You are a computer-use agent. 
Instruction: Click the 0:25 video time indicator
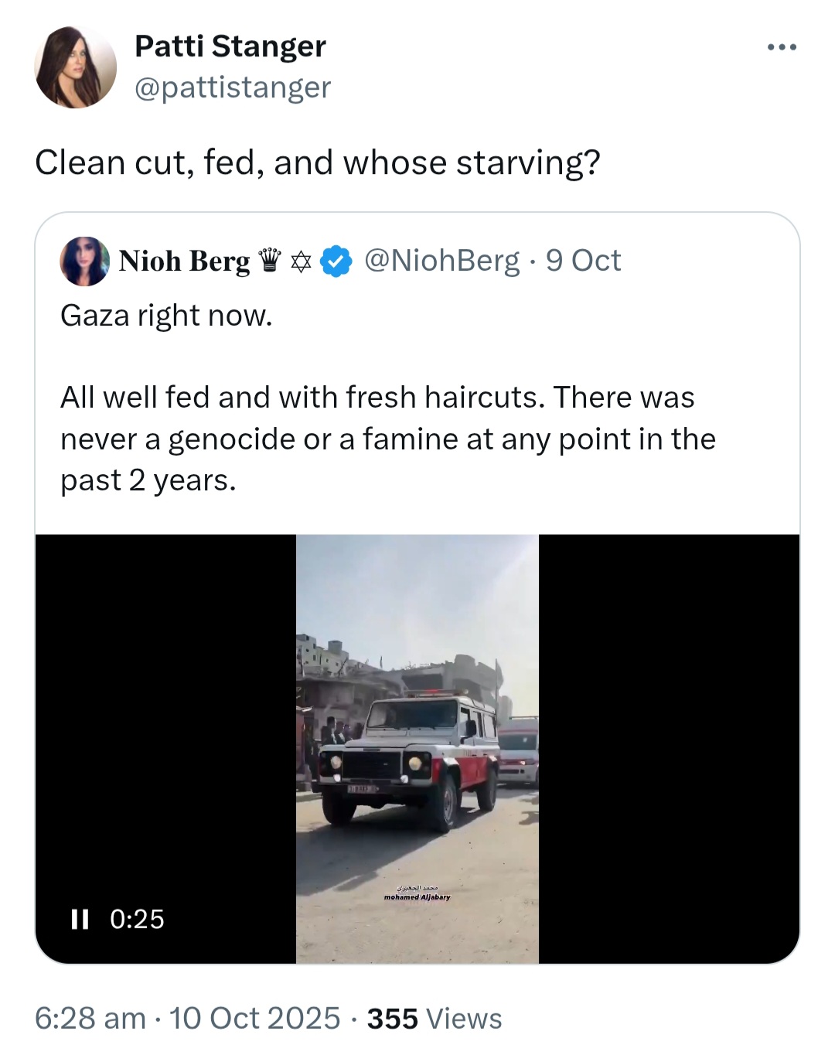pos(137,919)
